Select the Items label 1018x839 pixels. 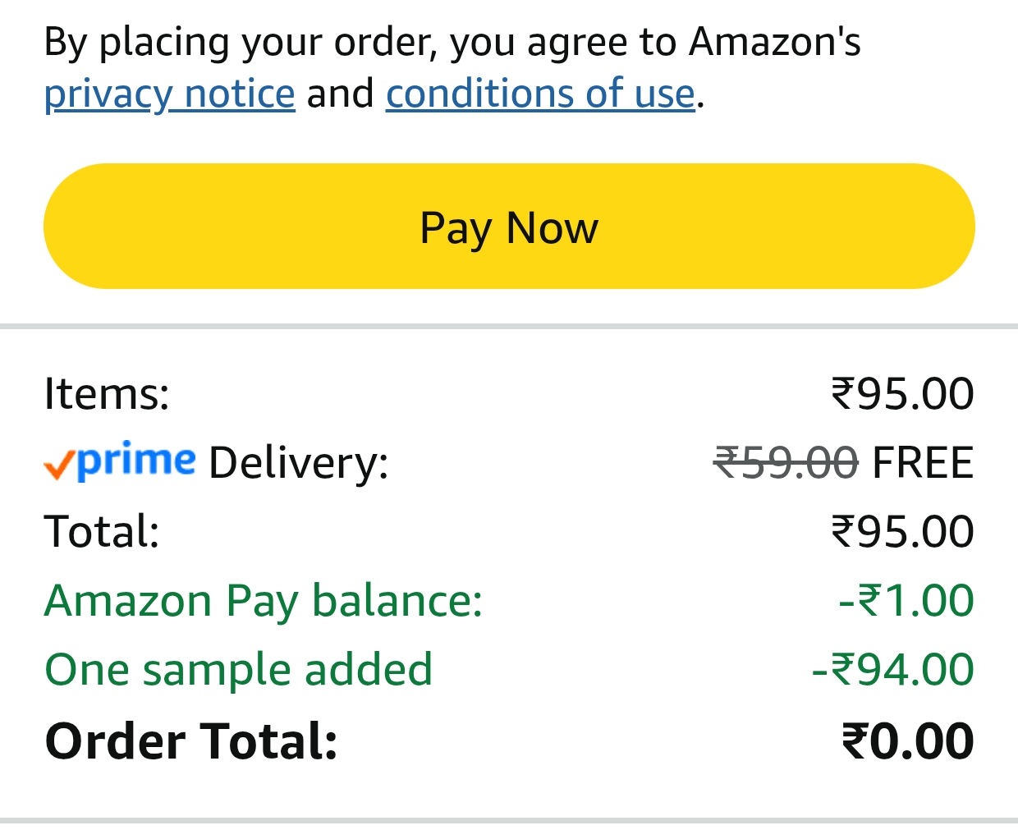[107, 393]
